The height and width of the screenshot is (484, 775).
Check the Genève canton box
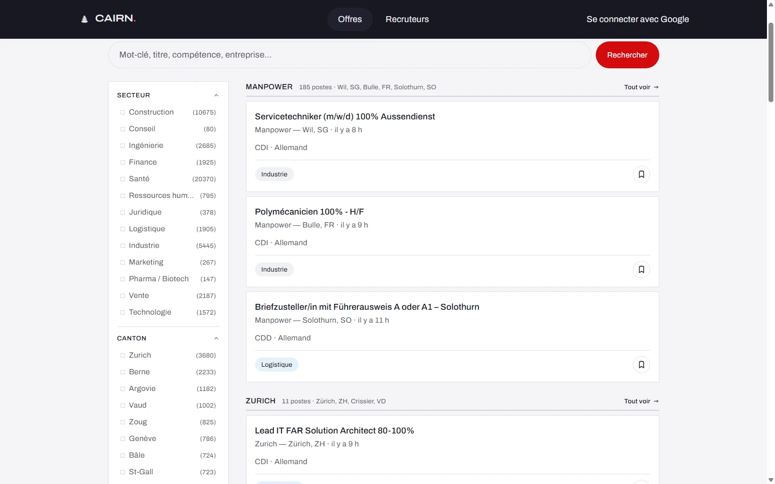click(123, 439)
